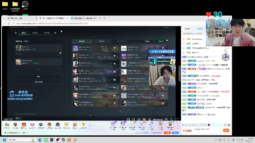Open the tab search dropdown in browser

pyautogui.click(x=4, y=18)
